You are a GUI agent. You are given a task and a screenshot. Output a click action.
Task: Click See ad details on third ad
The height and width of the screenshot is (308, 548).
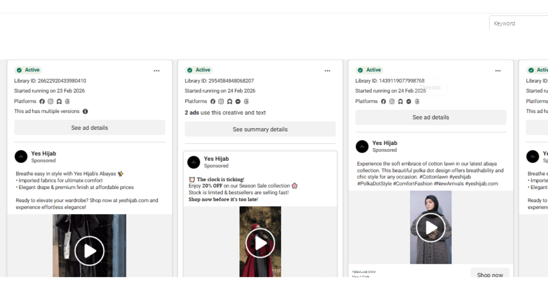click(x=430, y=117)
